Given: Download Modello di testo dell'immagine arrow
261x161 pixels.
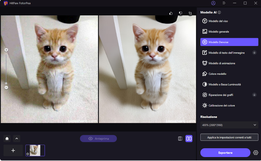Looking at the screenshot, I should click(254, 52).
